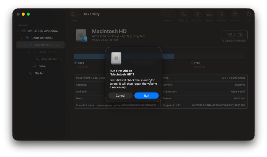Click the Run button in the dialog

click(147, 96)
